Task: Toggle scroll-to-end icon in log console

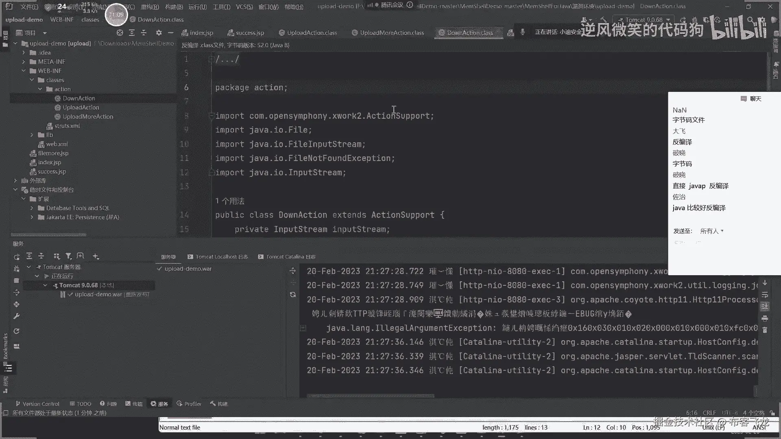Action: 765,306
